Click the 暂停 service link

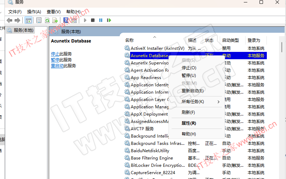pos(55,60)
